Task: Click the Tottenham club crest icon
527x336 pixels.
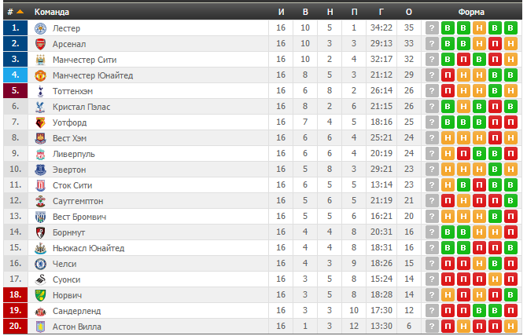Action: point(39,91)
